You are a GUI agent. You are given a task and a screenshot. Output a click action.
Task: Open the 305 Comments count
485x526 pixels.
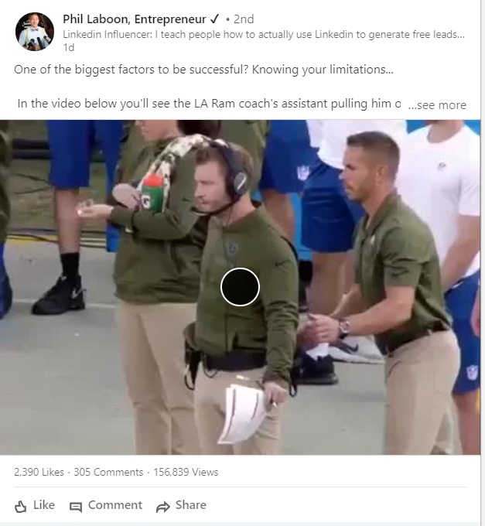[108, 472]
